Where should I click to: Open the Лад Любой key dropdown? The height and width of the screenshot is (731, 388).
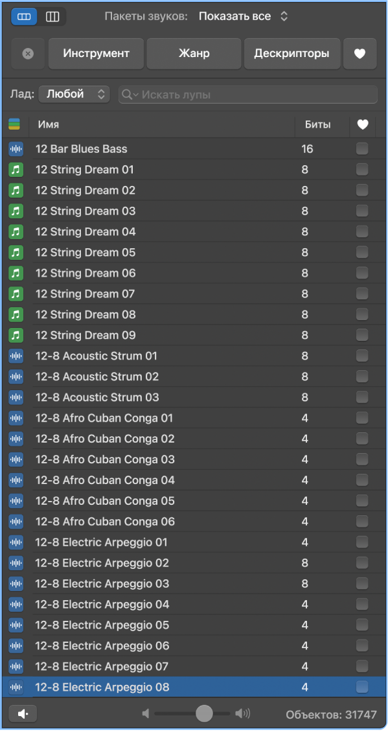[74, 94]
